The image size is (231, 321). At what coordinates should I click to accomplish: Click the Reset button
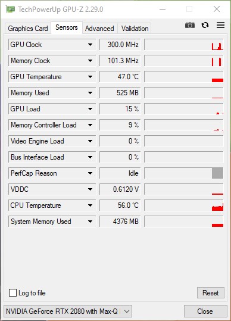click(211, 293)
